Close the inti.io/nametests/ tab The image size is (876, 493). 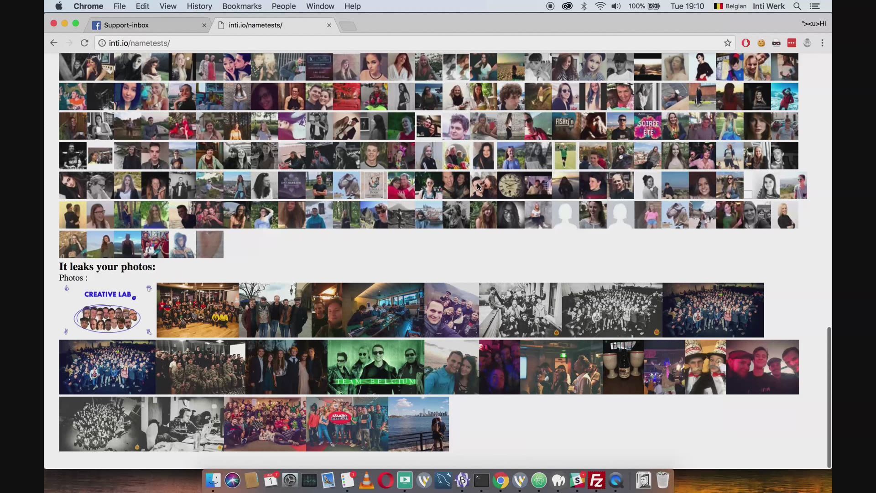(x=329, y=25)
